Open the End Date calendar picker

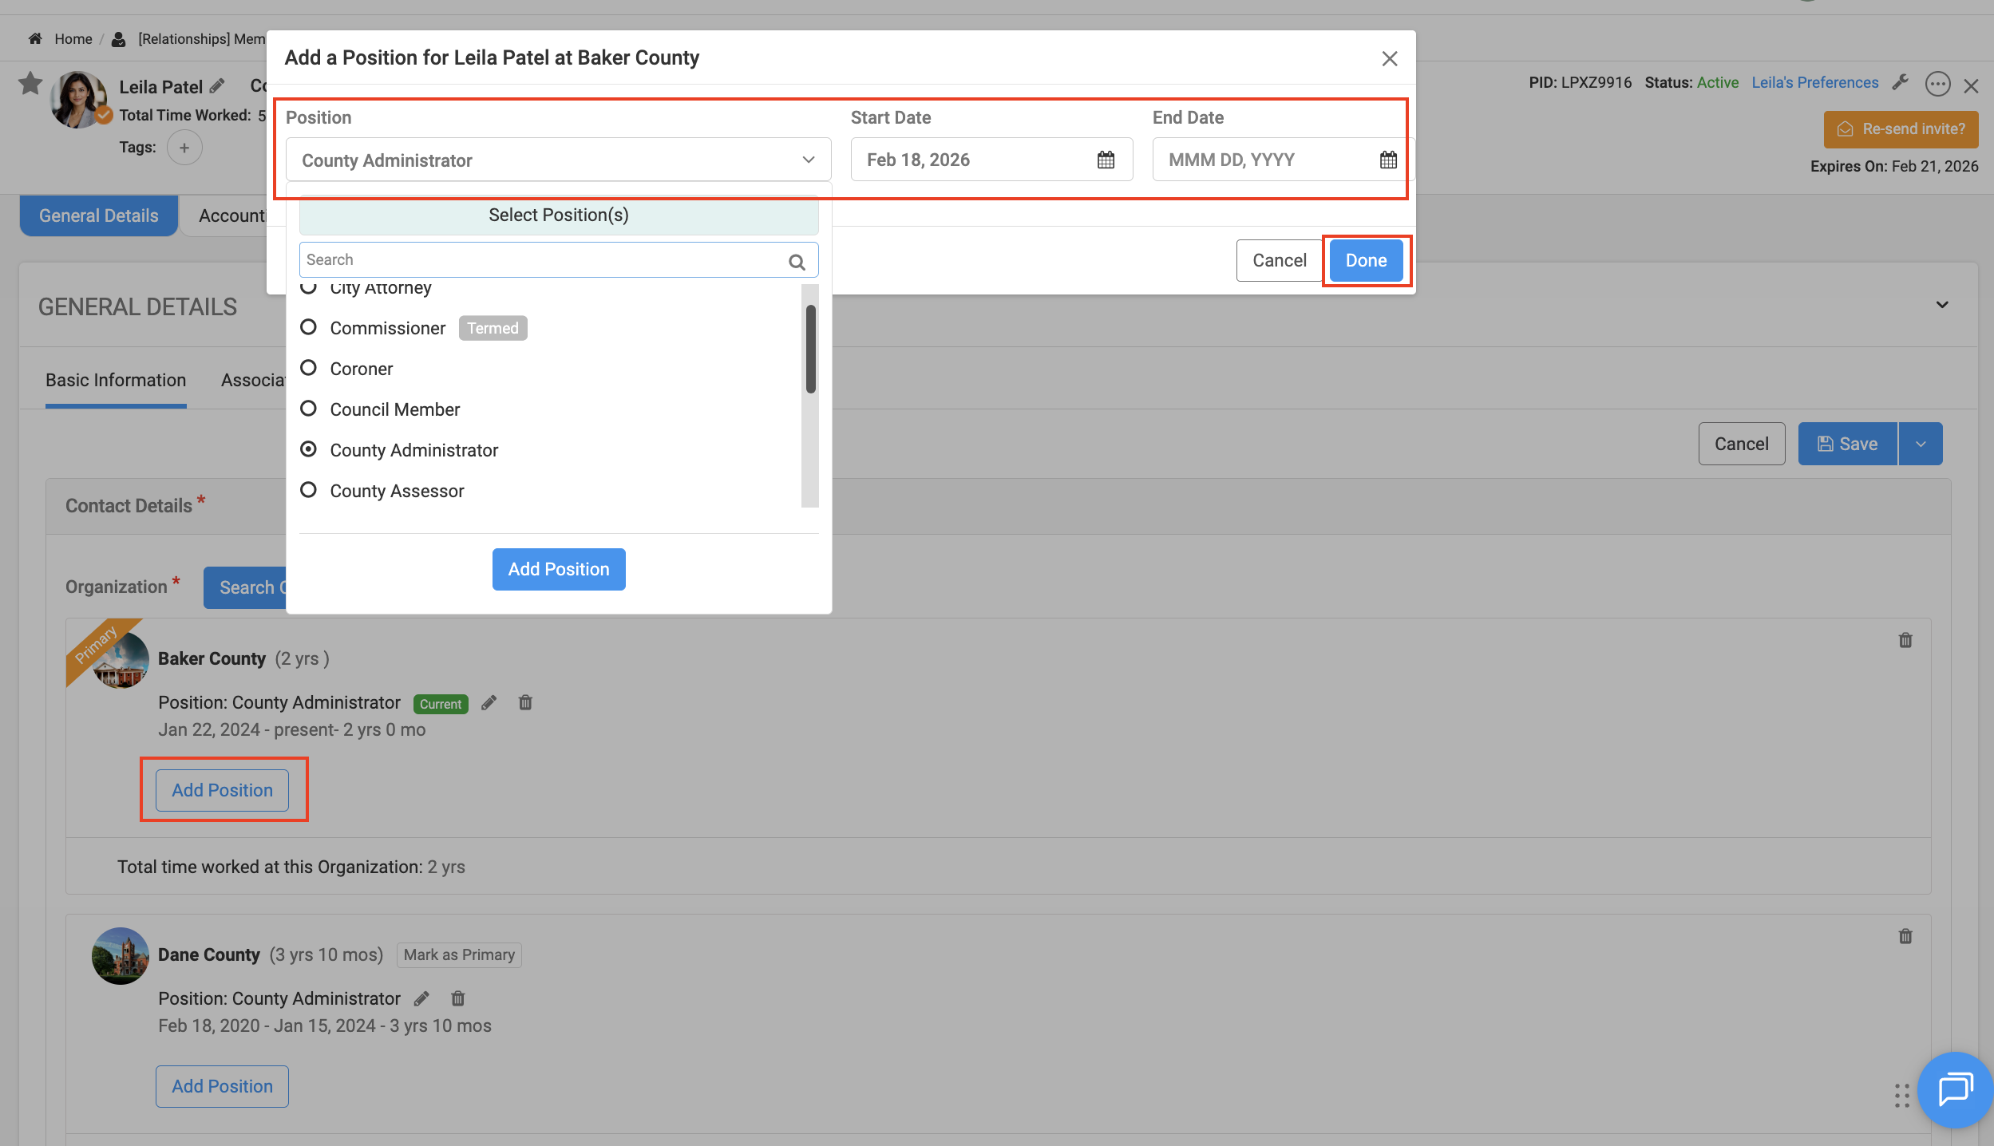coord(1388,160)
